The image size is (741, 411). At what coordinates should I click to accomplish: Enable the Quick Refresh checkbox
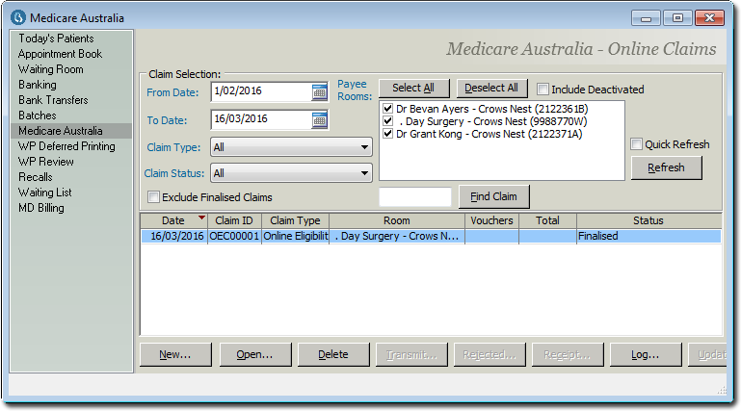636,144
